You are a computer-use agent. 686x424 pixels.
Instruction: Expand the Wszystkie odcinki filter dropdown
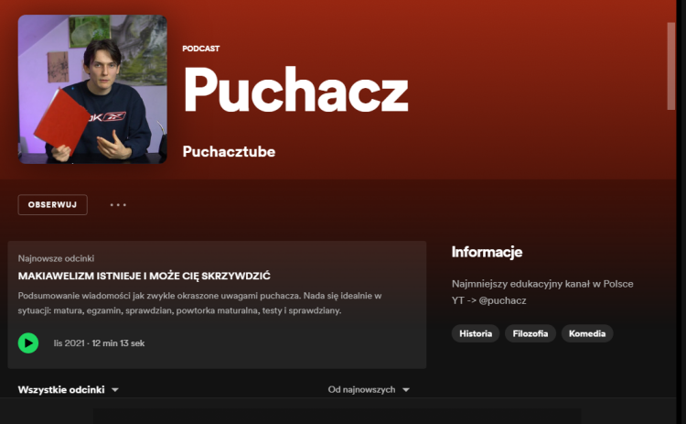coord(69,389)
